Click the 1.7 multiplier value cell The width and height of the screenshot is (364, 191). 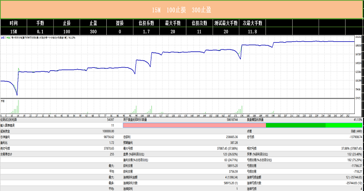pos(146,32)
